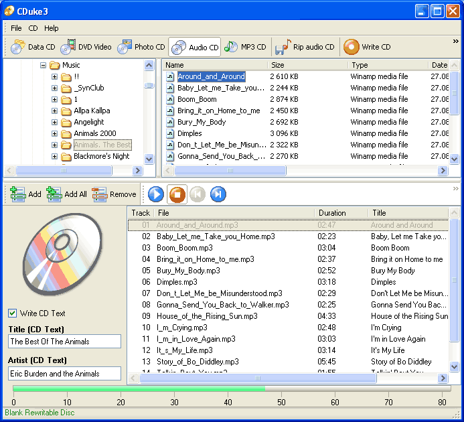Select track 13 Story_of_Bo_Diddley.mp3
Screen dimensions: 464x422
288,362
